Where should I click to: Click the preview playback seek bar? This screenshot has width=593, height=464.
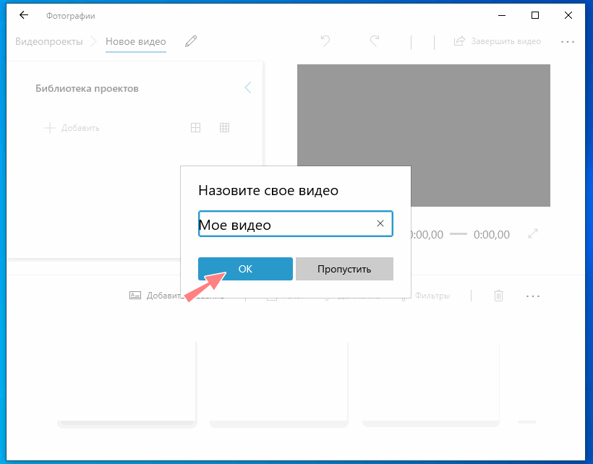(458, 234)
